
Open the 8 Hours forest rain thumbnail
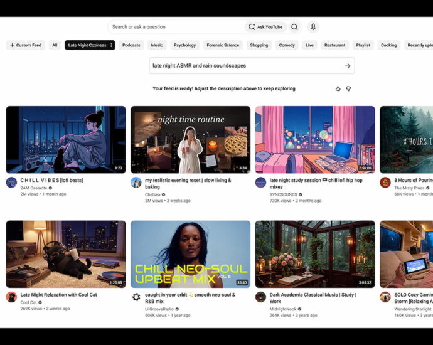pos(407,140)
